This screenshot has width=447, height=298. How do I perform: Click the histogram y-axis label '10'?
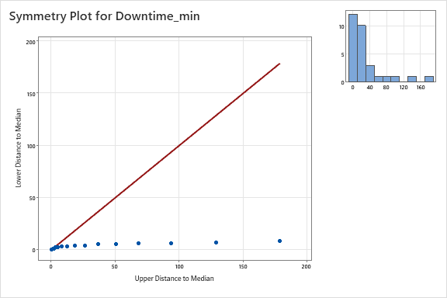point(341,27)
